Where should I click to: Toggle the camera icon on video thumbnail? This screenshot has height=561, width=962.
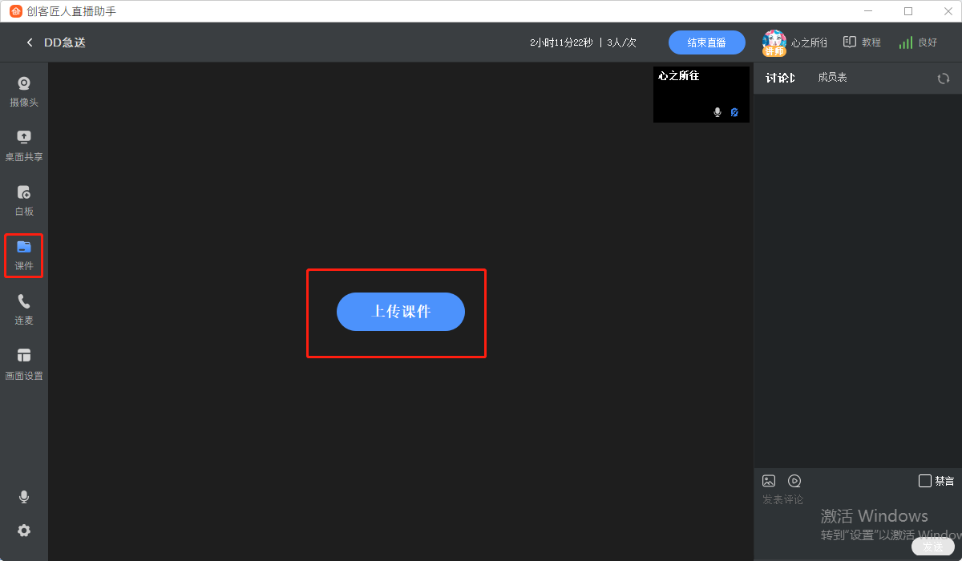tap(734, 112)
